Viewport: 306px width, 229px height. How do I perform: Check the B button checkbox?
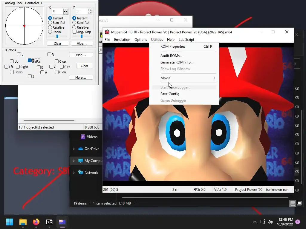click(39, 67)
